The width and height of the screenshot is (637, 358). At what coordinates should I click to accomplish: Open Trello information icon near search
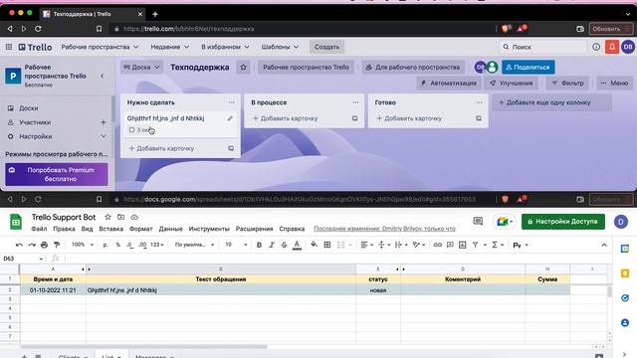click(596, 47)
